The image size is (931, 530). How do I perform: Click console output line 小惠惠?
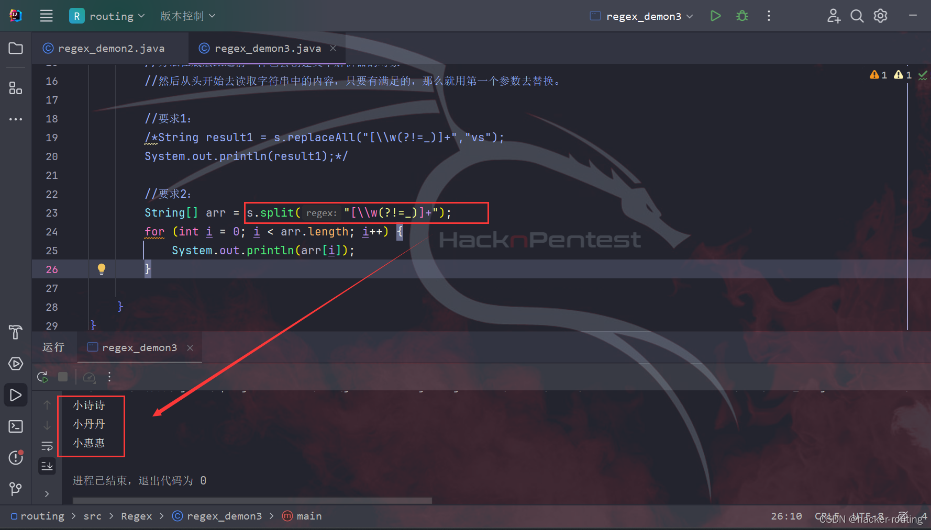89,443
